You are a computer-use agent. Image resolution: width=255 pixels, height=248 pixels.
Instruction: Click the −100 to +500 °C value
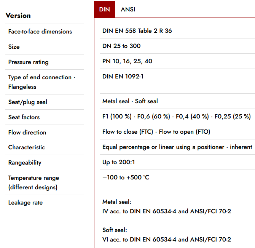point(126,178)
